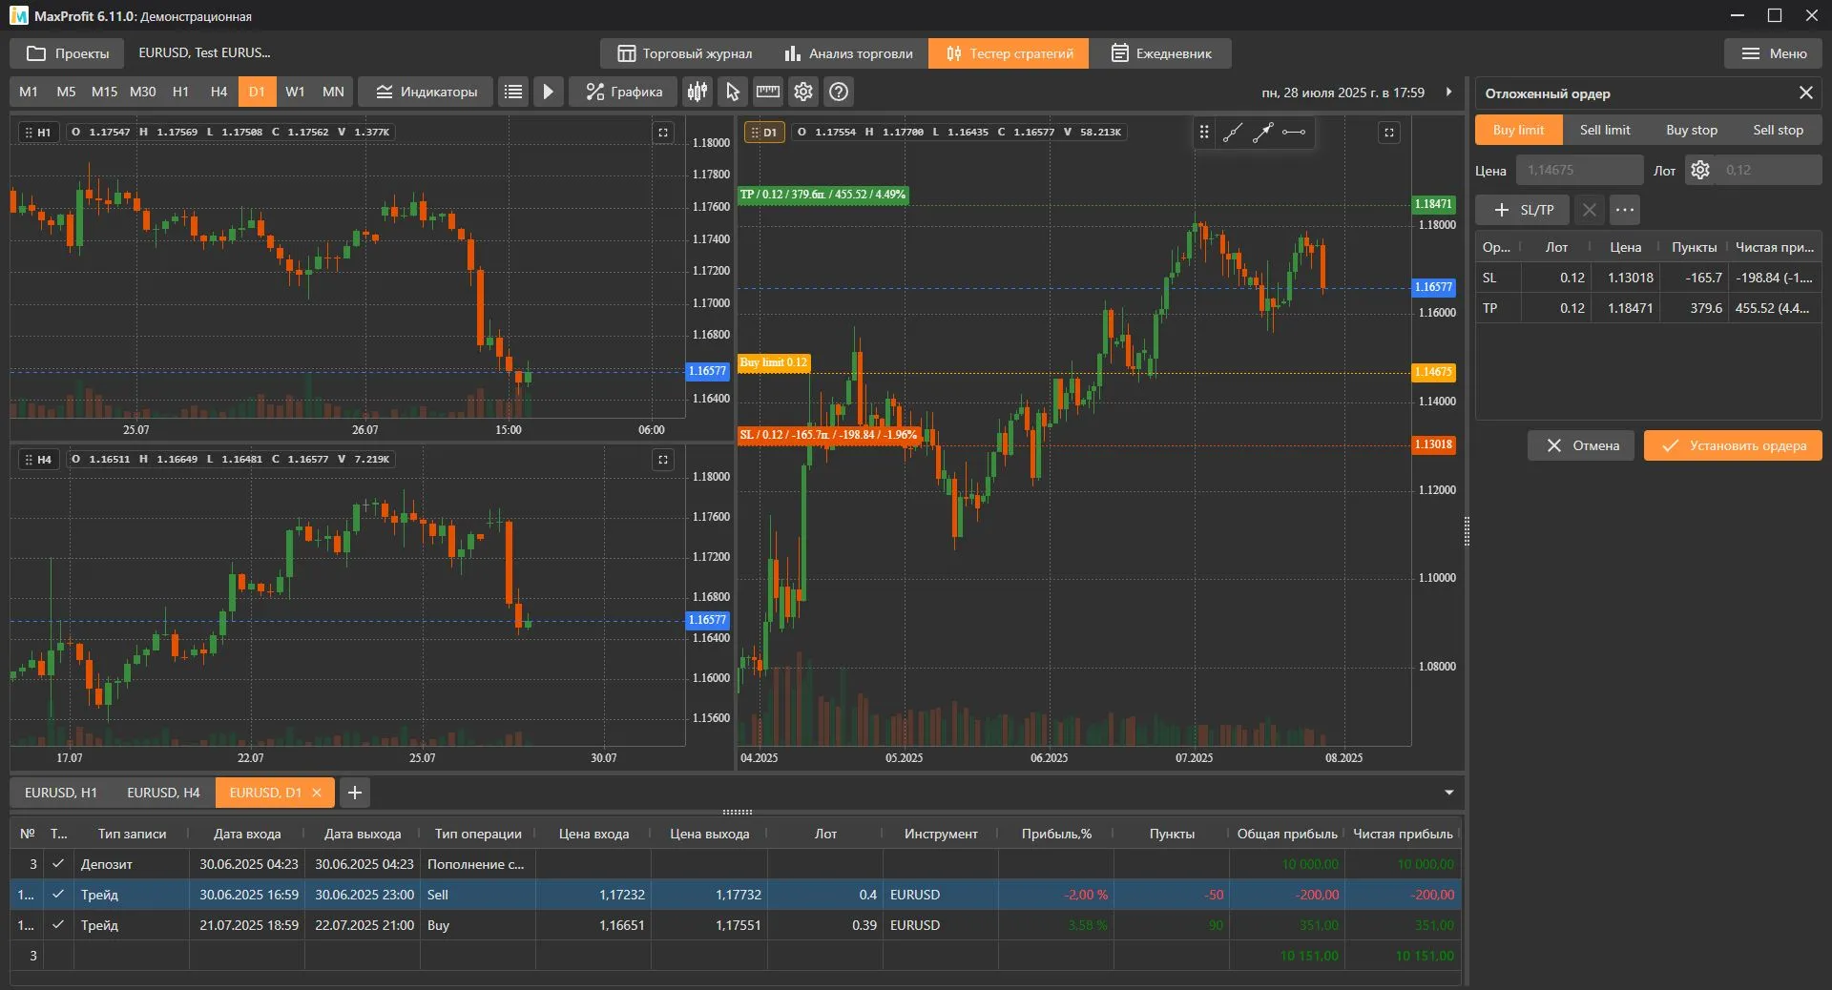The image size is (1832, 990).
Task: Open the help question mark icon
Action: (x=839, y=92)
